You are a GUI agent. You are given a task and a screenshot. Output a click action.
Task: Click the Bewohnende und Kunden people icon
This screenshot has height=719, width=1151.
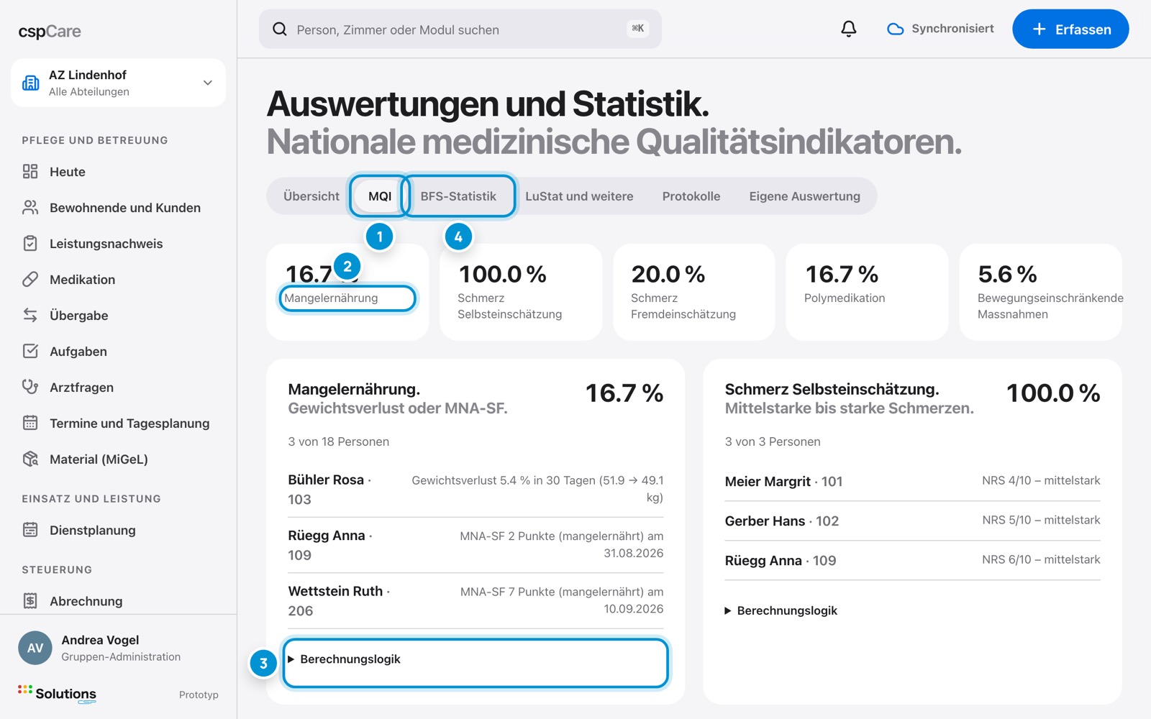pyautogui.click(x=30, y=207)
